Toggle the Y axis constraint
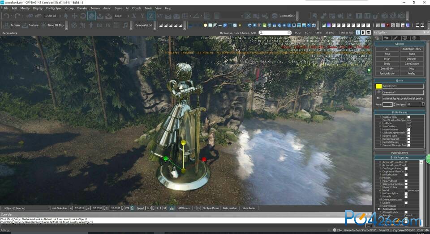Image resolution: width=430 pixels, height=234 pixels. click(x=142, y=16)
